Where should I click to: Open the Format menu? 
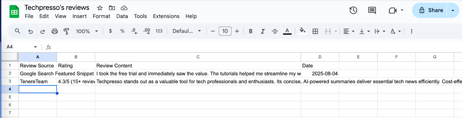point(101,16)
